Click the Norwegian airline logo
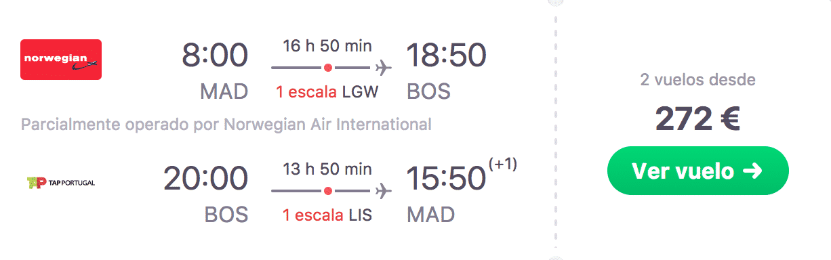The image size is (831, 260). point(61,60)
